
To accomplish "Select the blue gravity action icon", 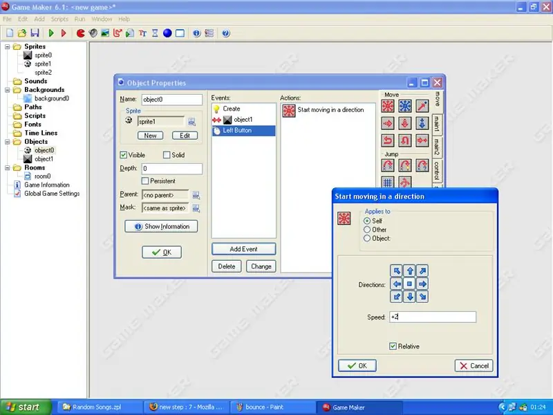I will pyautogui.click(x=422, y=123).
